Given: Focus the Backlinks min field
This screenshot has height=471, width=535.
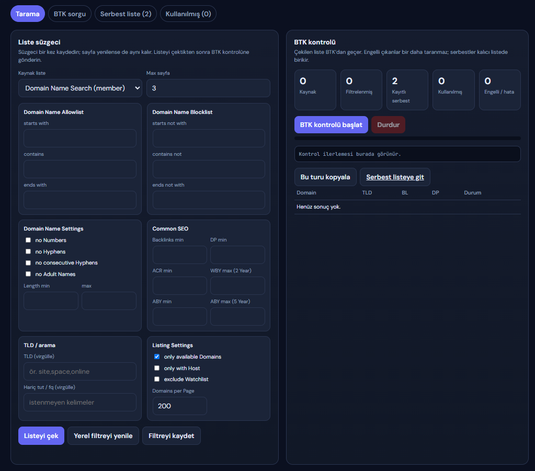Looking at the screenshot, I should tap(180, 255).
